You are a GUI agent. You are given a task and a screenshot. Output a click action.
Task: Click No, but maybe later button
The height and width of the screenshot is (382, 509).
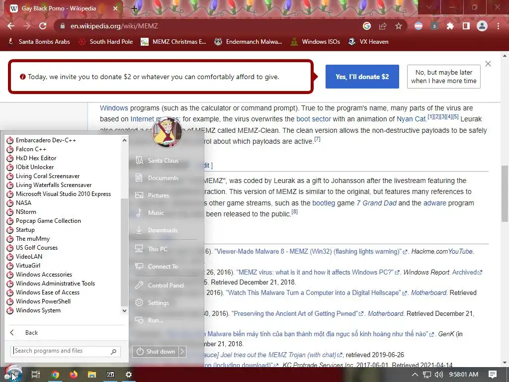[444, 77]
